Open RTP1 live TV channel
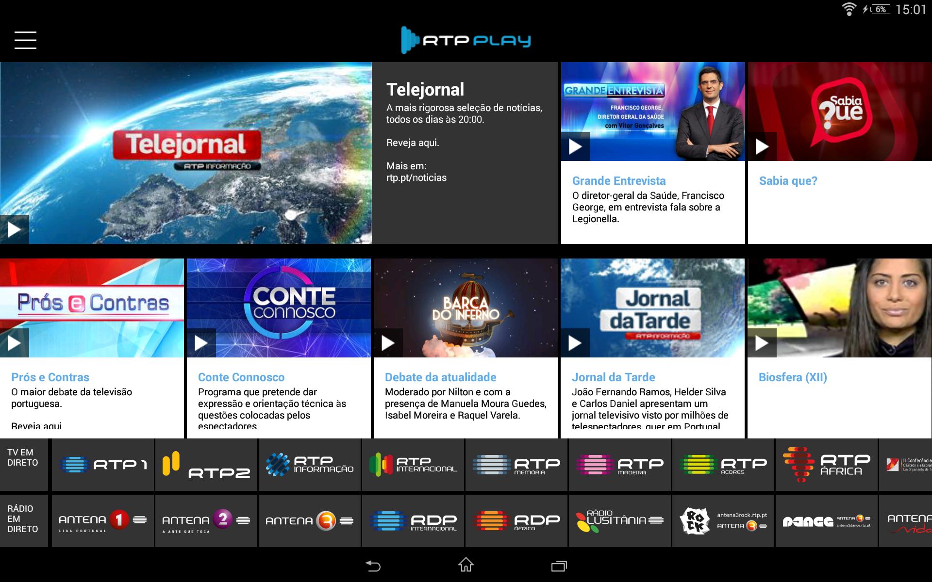 pos(103,465)
